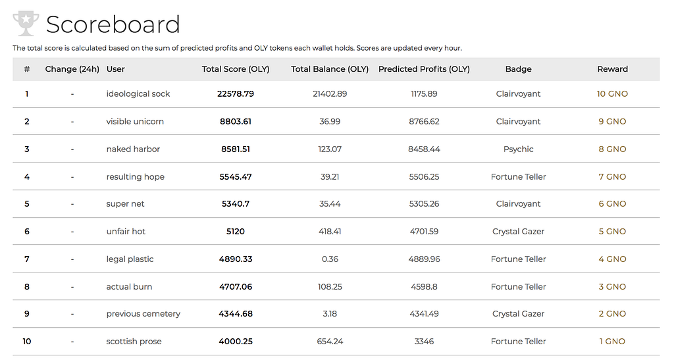The height and width of the screenshot is (362, 674).
Task: Click the 'Scoreboard' page heading
Action: click(113, 25)
